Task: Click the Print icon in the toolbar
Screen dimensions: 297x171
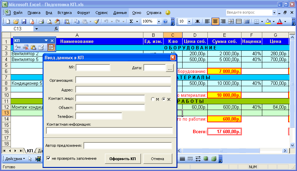Action: coord(41,21)
